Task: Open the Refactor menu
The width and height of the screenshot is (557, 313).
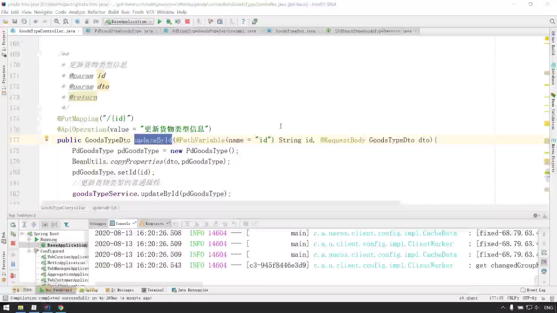Action: (x=96, y=12)
